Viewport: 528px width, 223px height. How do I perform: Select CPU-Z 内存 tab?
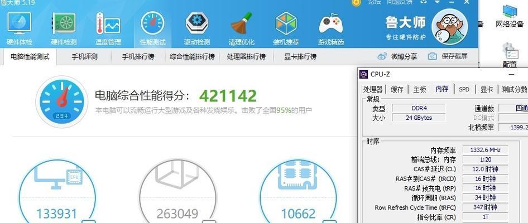click(442, 89)
